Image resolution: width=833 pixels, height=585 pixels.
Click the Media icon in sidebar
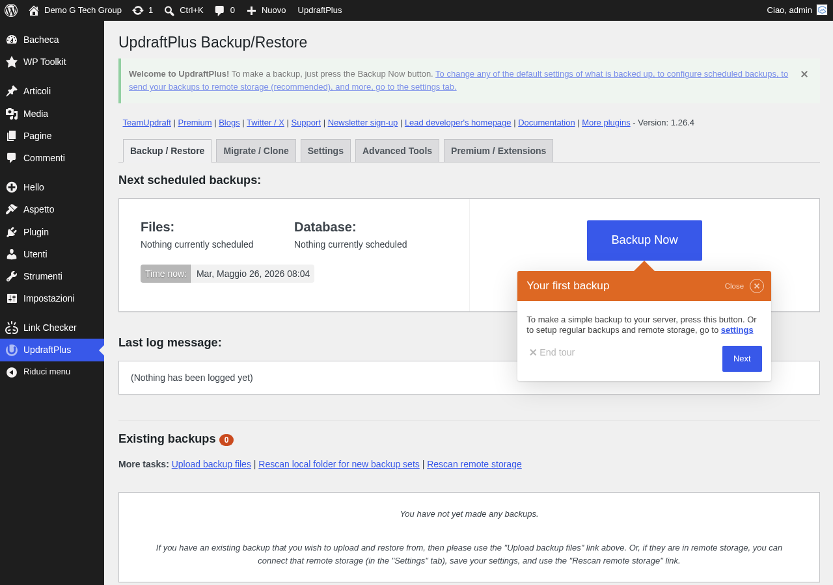pyautogui.click(x=12, y=114)
